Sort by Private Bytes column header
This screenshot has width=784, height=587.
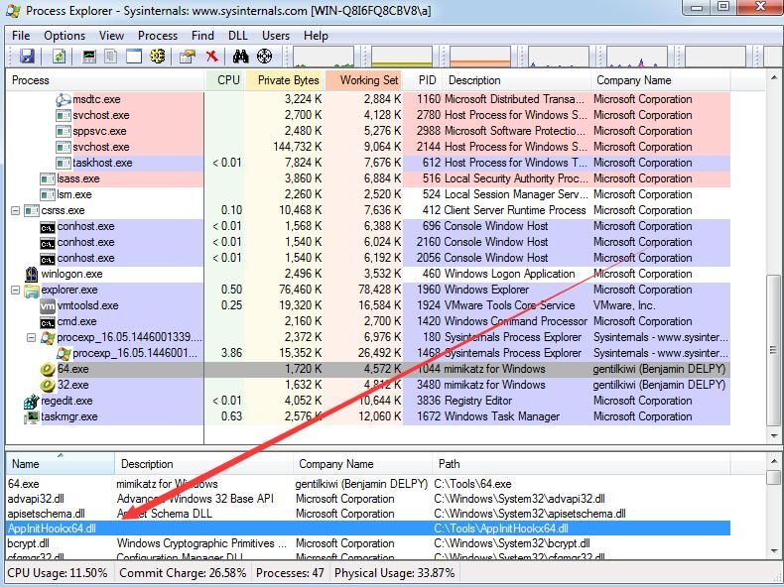point(285,80)
